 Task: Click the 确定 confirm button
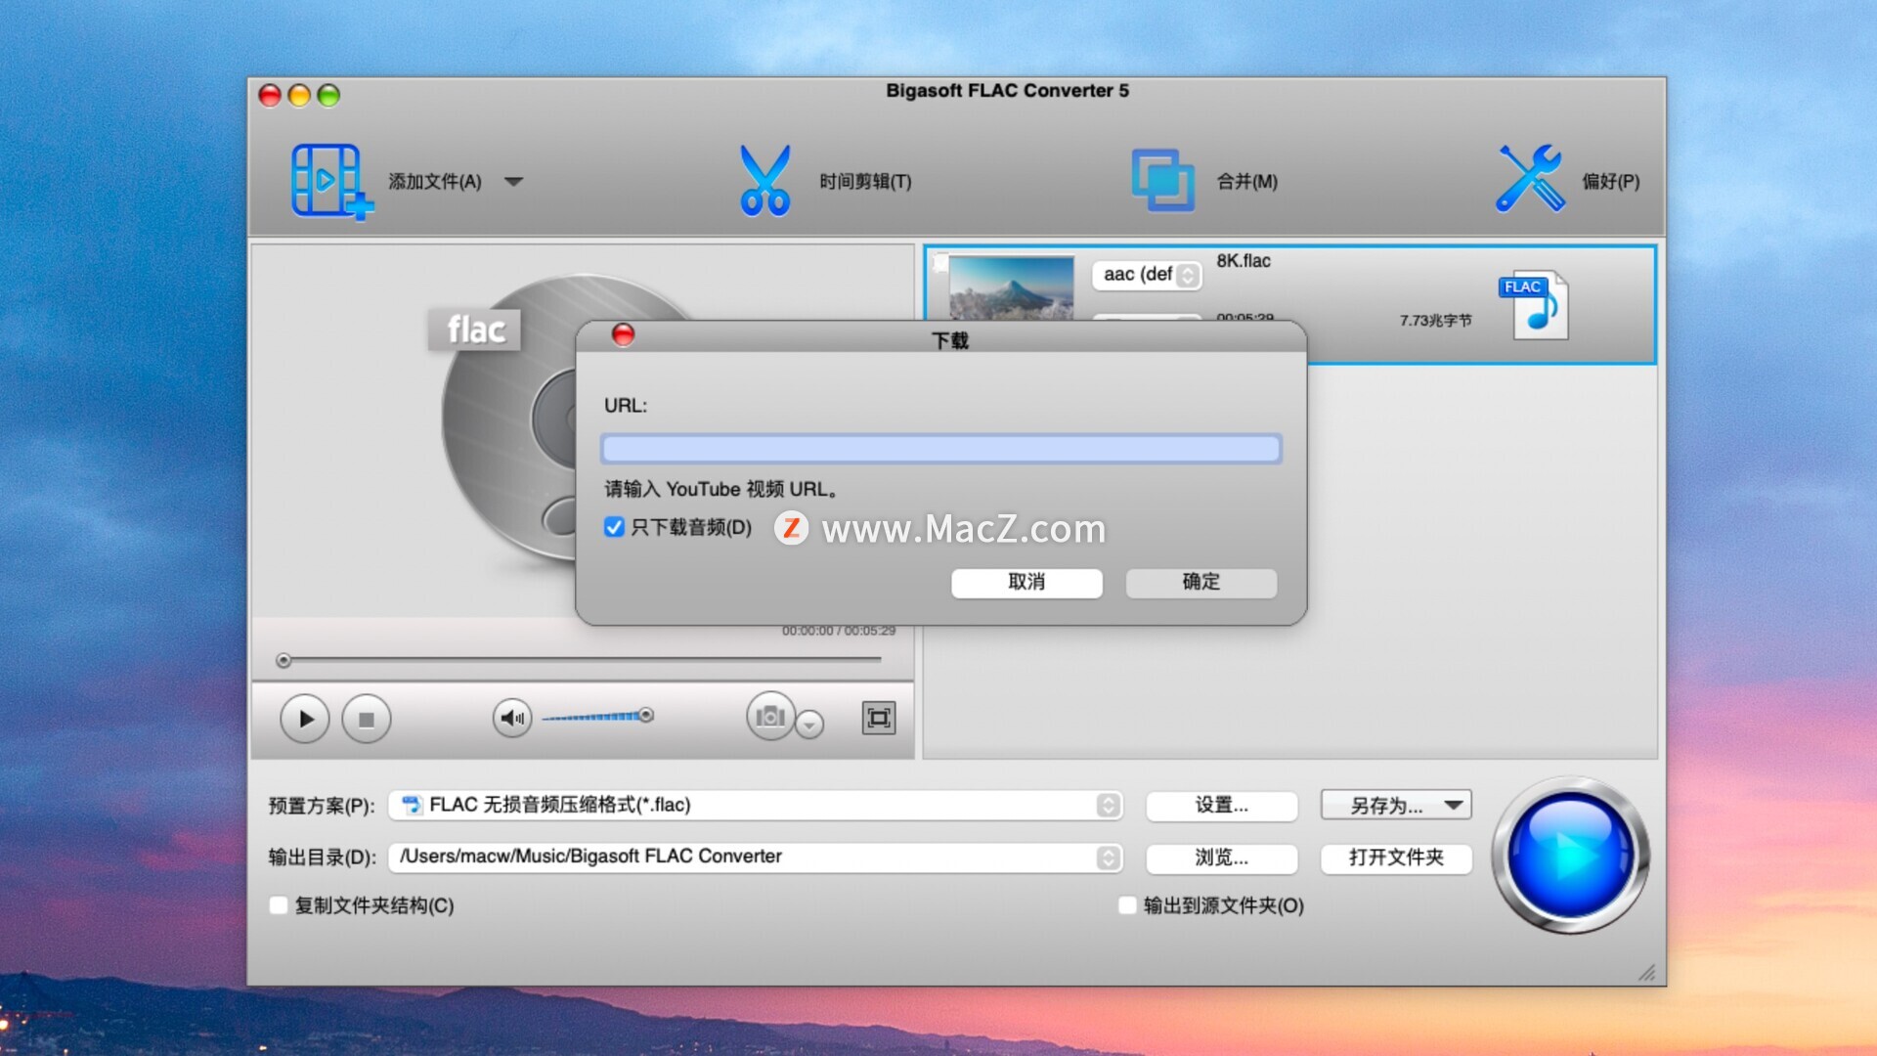pos(1200,582)
